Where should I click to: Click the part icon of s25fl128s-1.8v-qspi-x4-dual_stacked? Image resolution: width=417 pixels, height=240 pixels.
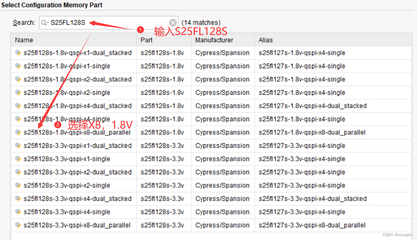(x=18, y=106)
